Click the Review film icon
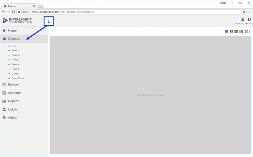253x157 pixels. (x=4, y=85)
